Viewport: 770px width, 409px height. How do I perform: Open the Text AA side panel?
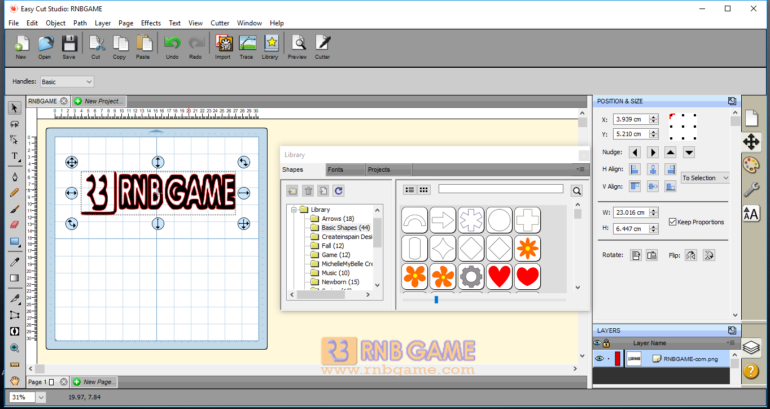click(751, 213)
